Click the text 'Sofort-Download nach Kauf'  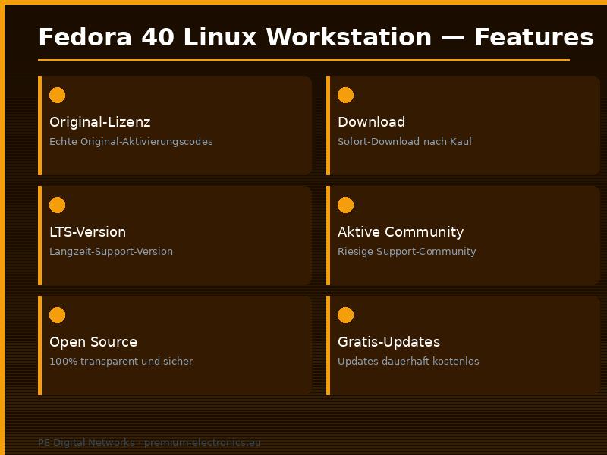coord(404,141)
